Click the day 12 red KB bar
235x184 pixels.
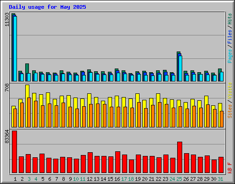[90, 162]
